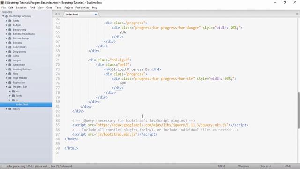This screenshot has width=300, height=169.
Task: Click UTF-8 encoding in status bar
Action: [222, 166]
